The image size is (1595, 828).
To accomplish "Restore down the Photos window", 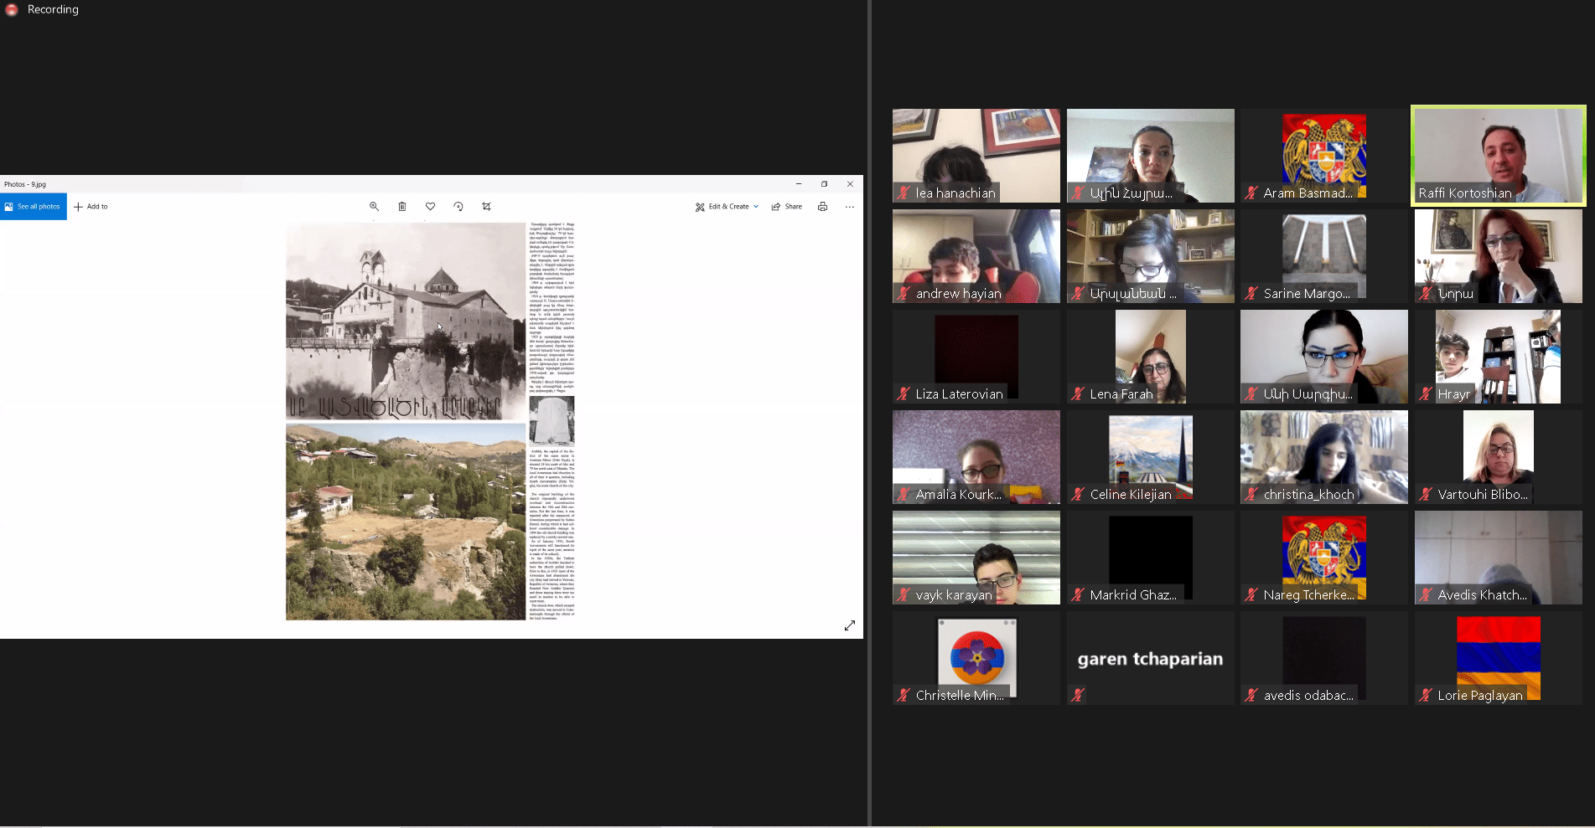I will pos(824,184).
